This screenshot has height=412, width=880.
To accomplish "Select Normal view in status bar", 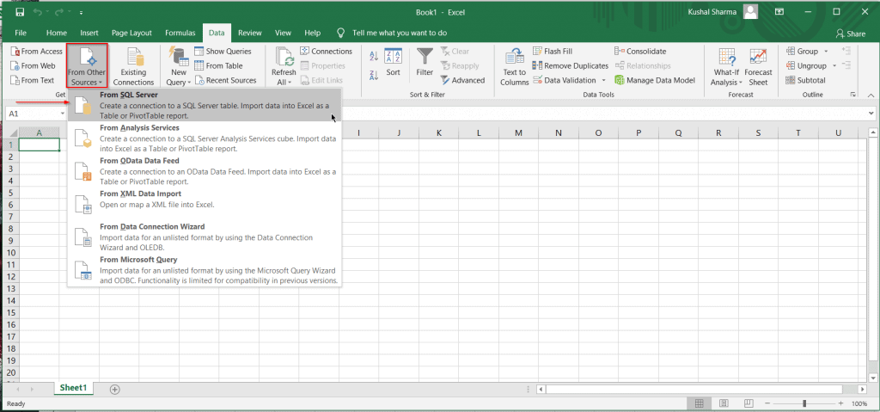I will 700,403.
